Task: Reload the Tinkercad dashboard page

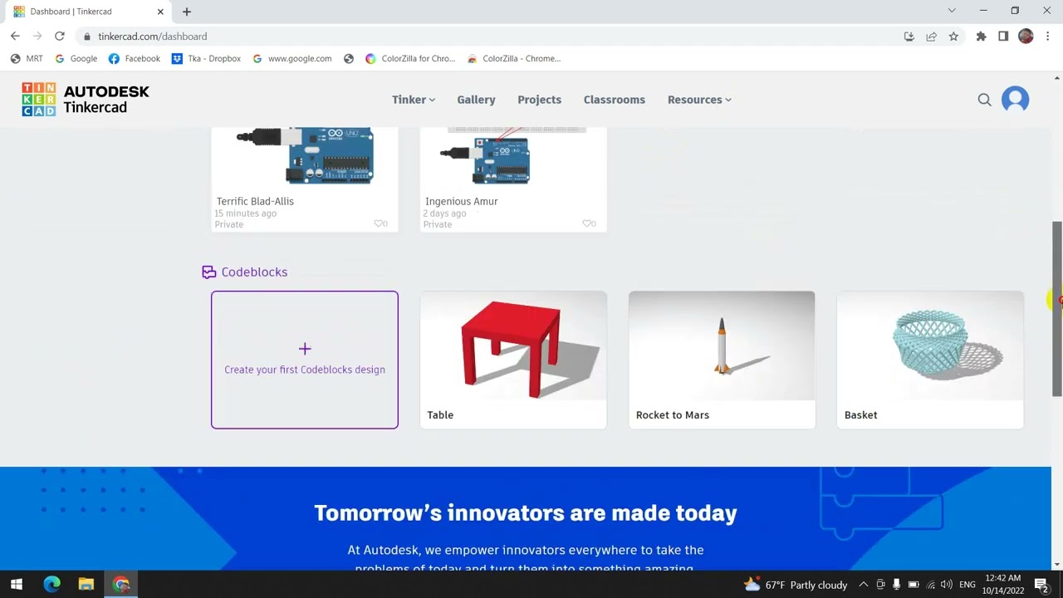Action: point(60,37)
